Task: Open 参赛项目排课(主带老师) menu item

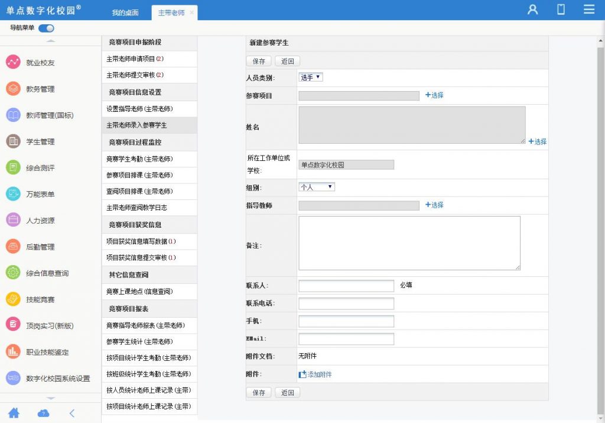Action: tap(149, 175)
